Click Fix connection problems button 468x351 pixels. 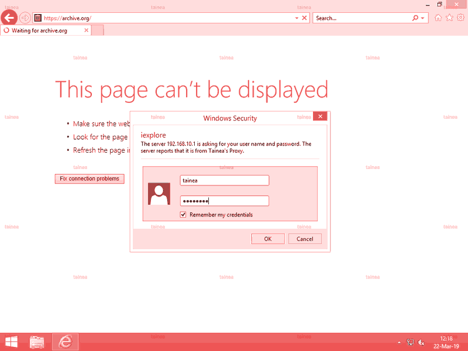pos(90,179)
